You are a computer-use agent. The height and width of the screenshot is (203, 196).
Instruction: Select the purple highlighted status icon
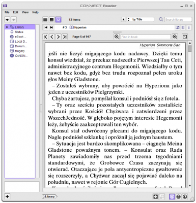pos(172,197)
